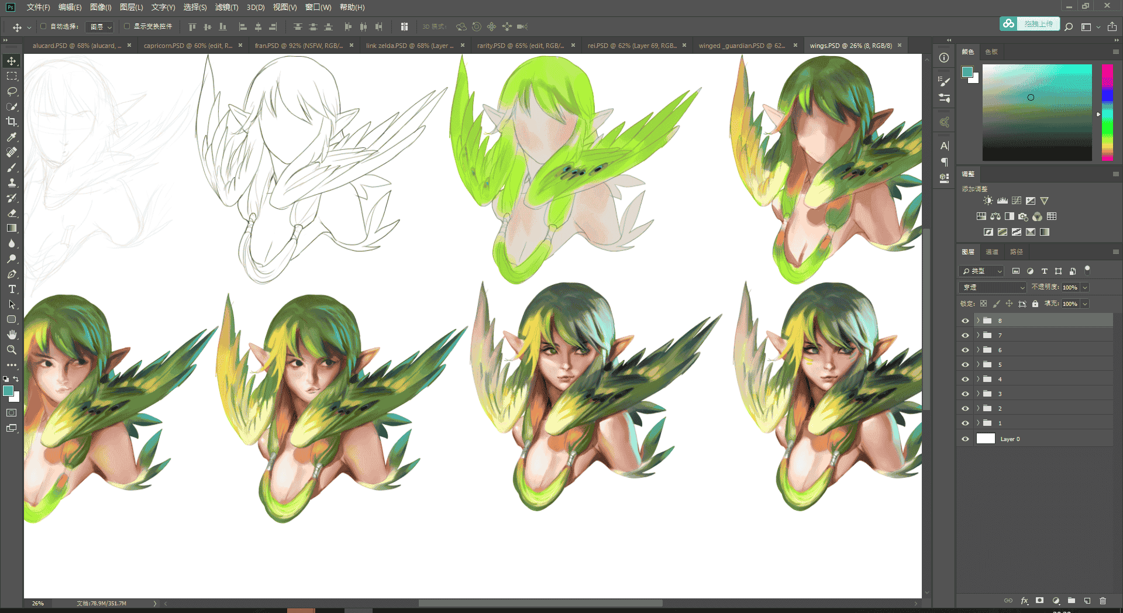Hide layer group 5
Screen dimensions: 1123x613
(965, 364)
